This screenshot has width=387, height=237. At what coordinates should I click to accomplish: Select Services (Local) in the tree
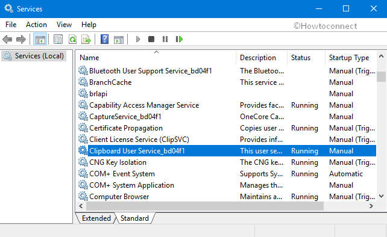[x=34, y=56]
